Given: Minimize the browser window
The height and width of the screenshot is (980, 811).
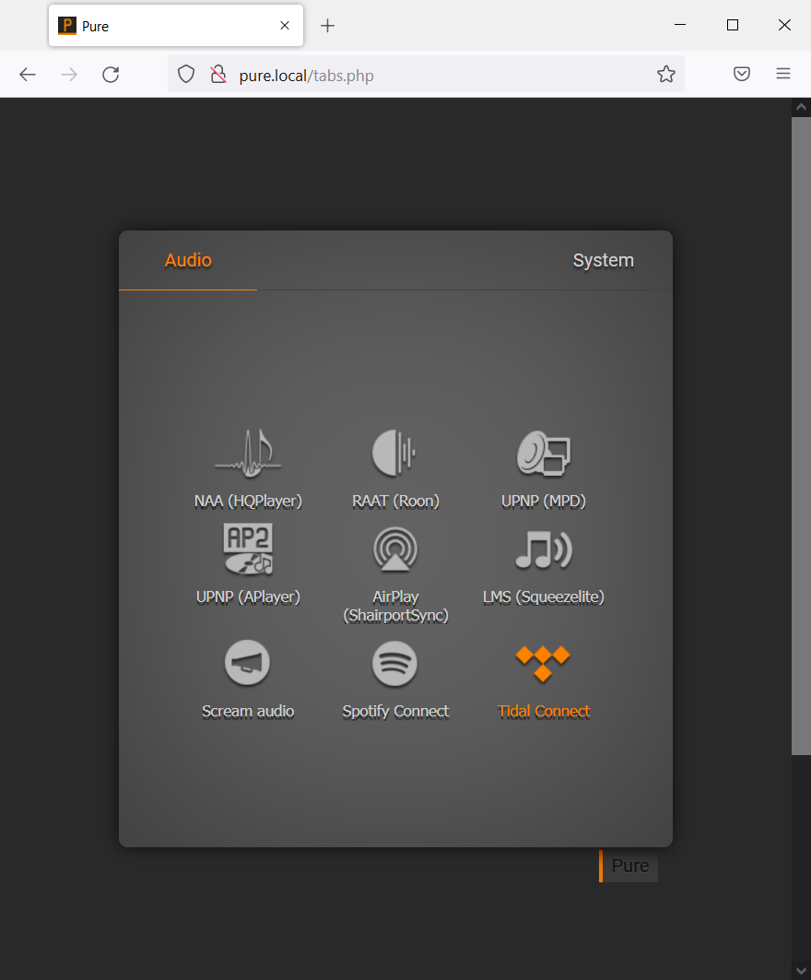Looking at the screenshot, I should (680, 25).
